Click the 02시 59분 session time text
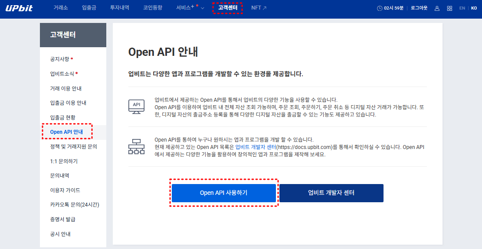482x249 pixels. coord(393,8)
